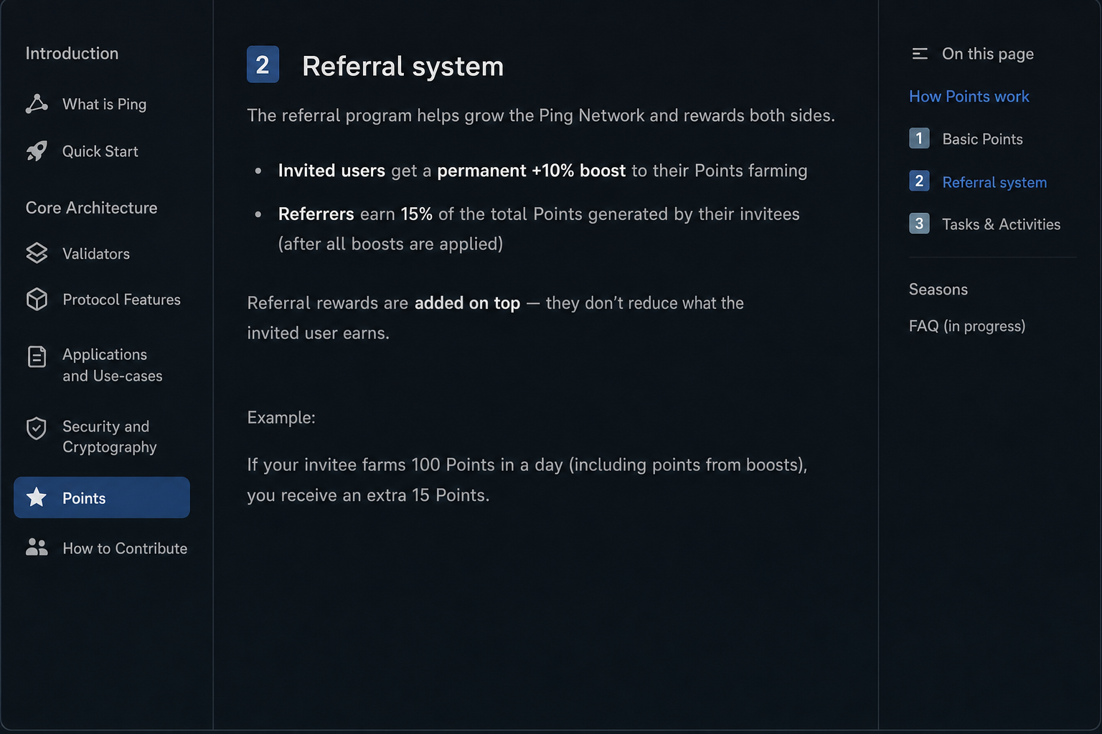The width and height of the screenshot is (1102, 734).
Task: Jump to Basic Points section
Action: point(982,139)
